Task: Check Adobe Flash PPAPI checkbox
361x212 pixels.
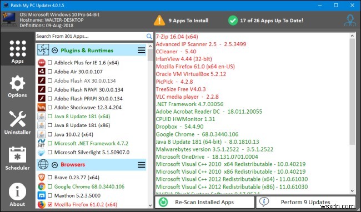Action: coord(50,98)
